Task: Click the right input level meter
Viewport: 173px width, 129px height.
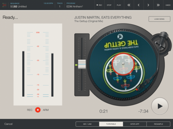Action: (x=52, y=75)
